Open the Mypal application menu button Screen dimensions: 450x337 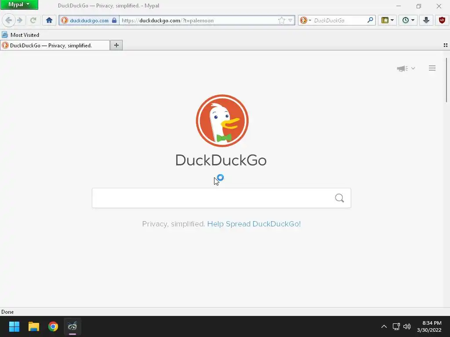(19, 4)
